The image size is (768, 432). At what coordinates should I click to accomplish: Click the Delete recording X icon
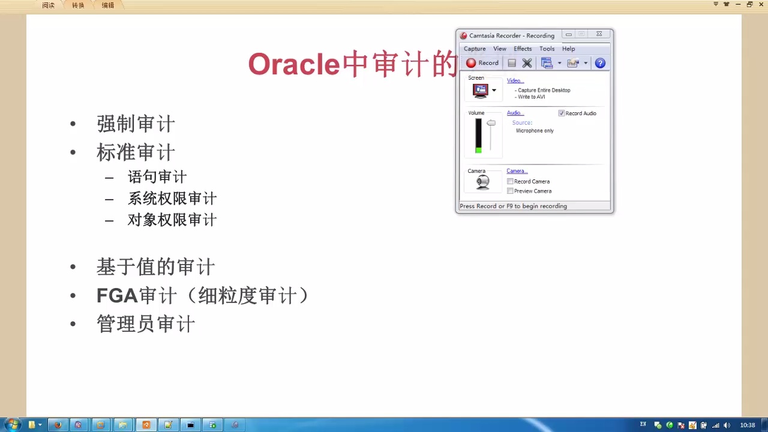[x=527, y=62]
